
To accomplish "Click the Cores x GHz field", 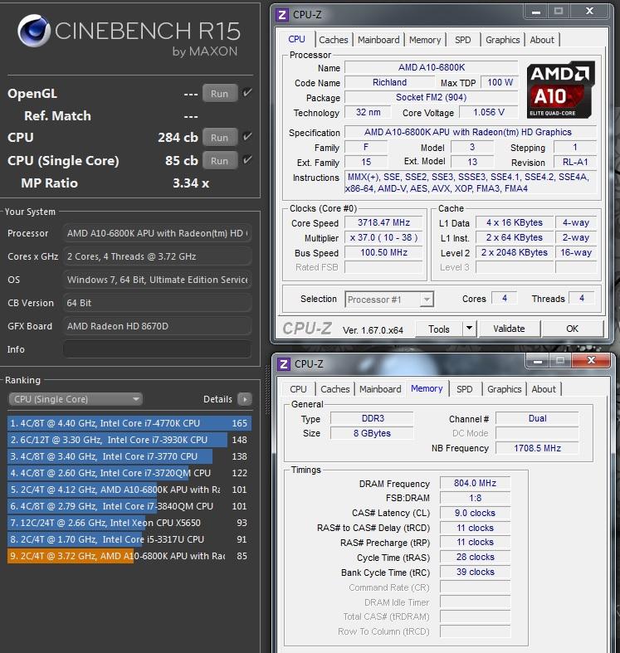I will (157, 256).
